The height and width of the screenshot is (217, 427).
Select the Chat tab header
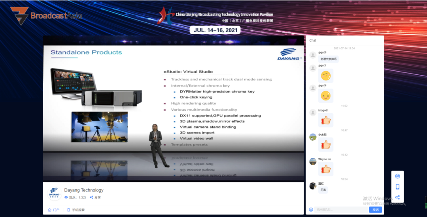click(313, 41)
